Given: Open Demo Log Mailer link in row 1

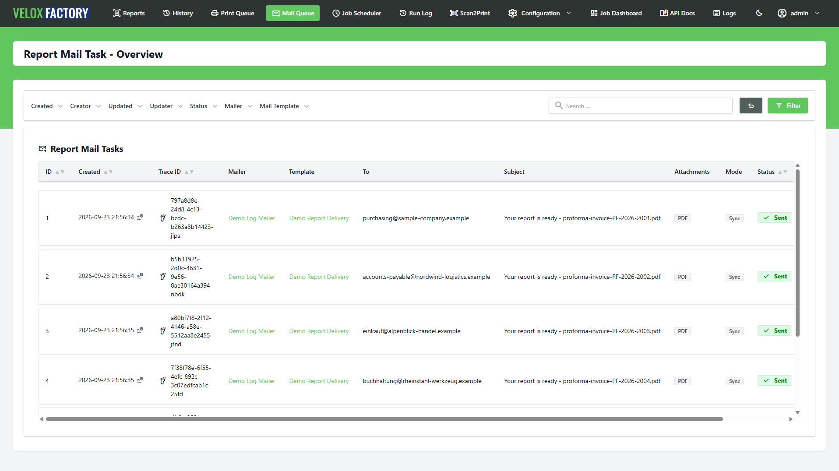Looking at the screenshot, I should pos(252,218).
